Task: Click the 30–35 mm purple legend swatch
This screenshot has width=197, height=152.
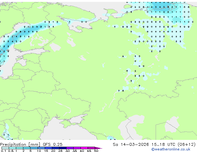Action: click(70, 148)
